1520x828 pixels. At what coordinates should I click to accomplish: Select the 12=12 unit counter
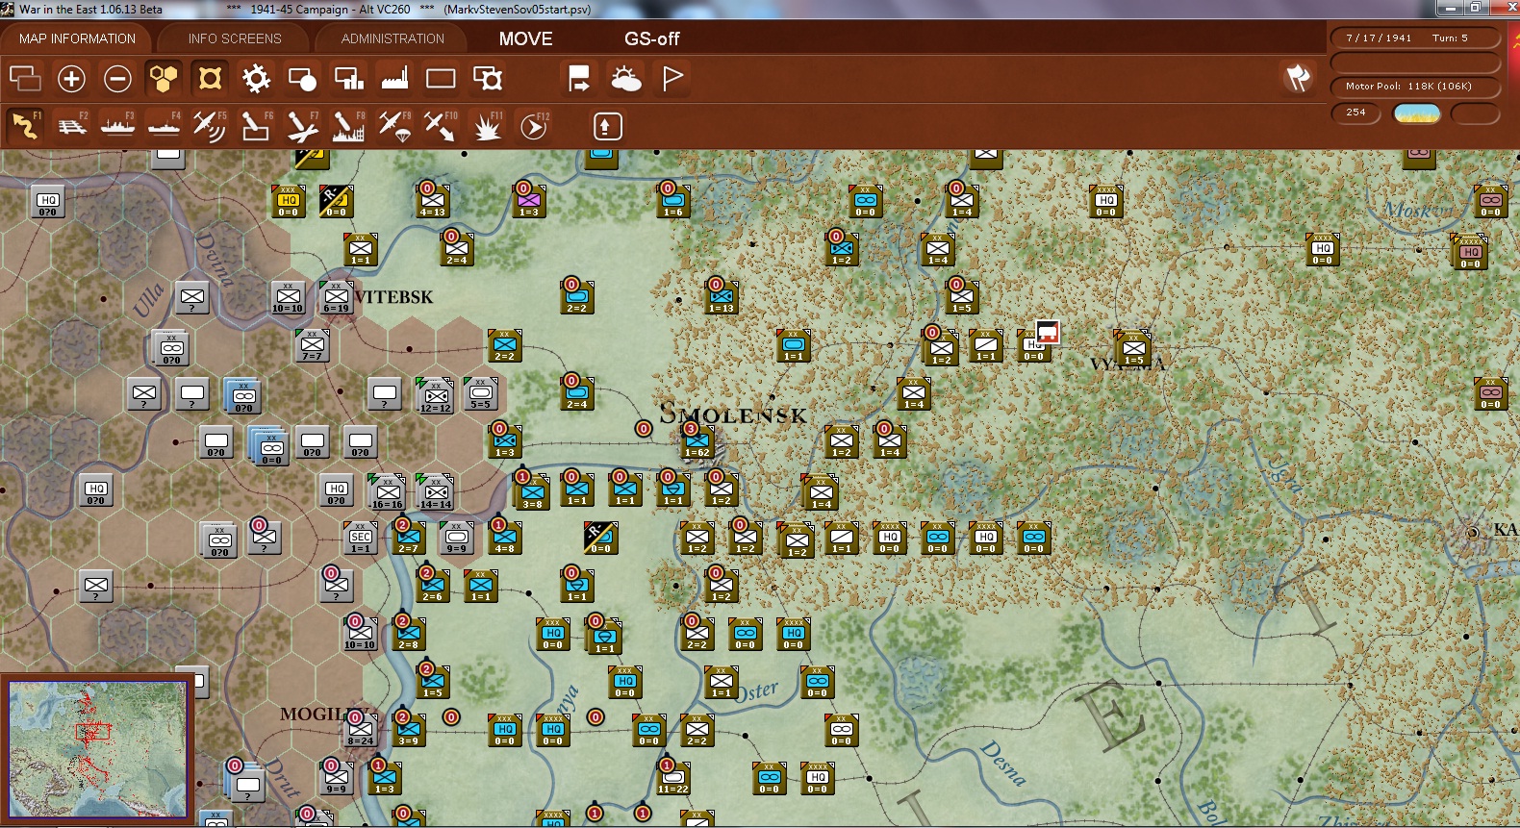pos(435,396)
